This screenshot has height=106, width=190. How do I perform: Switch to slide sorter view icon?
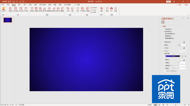(x=159, y=105)
